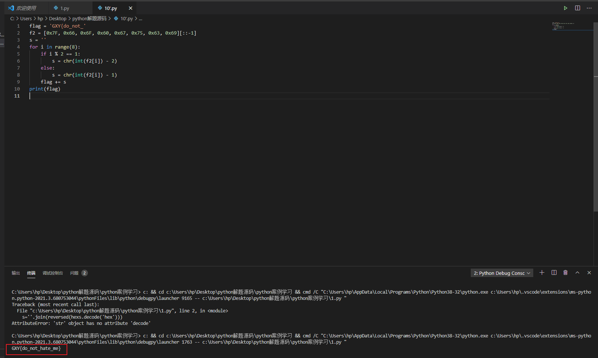Close the 10'.py editor tab
Viewport: 598px width, 358px height.
[x=130, y=8]
